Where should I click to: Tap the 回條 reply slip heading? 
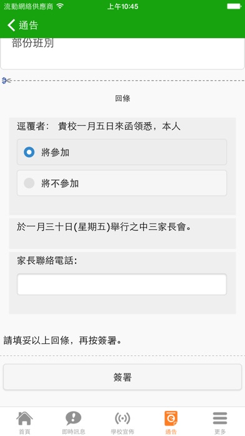[x=122, y=98]
